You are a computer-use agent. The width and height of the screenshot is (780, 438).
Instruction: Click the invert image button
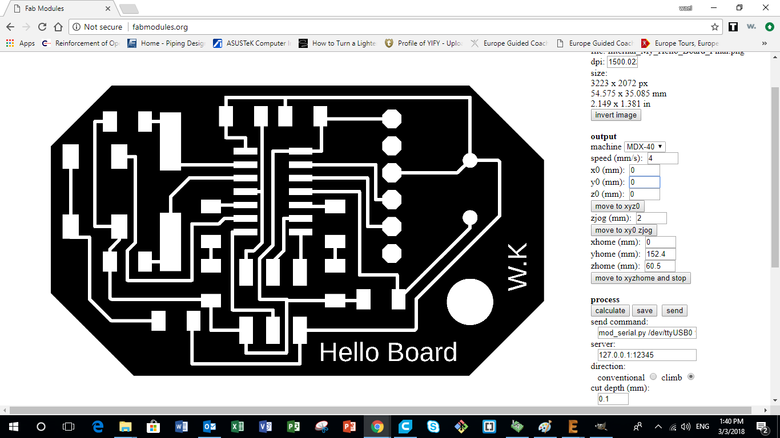[616, 115]
